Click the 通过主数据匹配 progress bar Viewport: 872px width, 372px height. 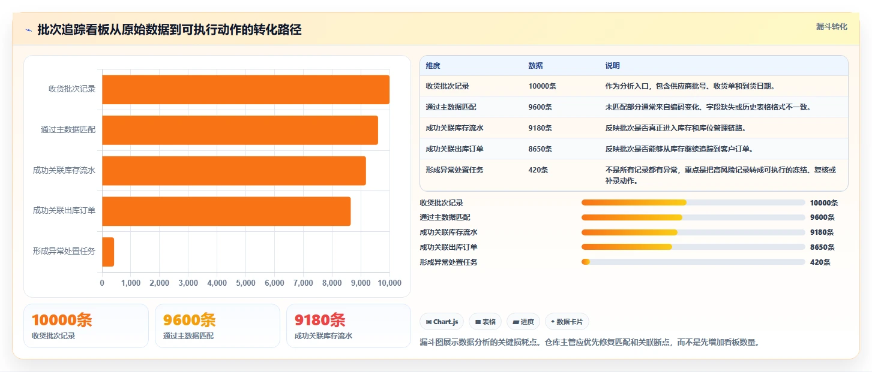point(693,217)
